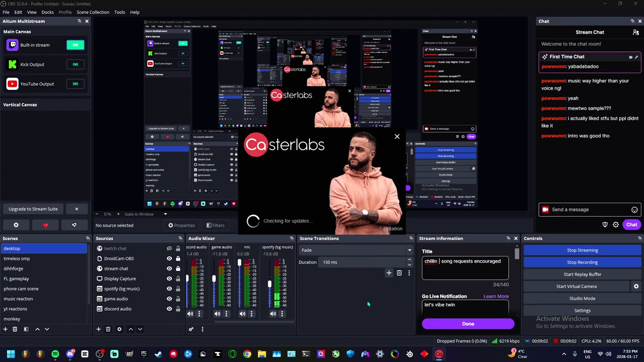
Task: Adjust the game audio volume fader
Action: tap(214, 279)
